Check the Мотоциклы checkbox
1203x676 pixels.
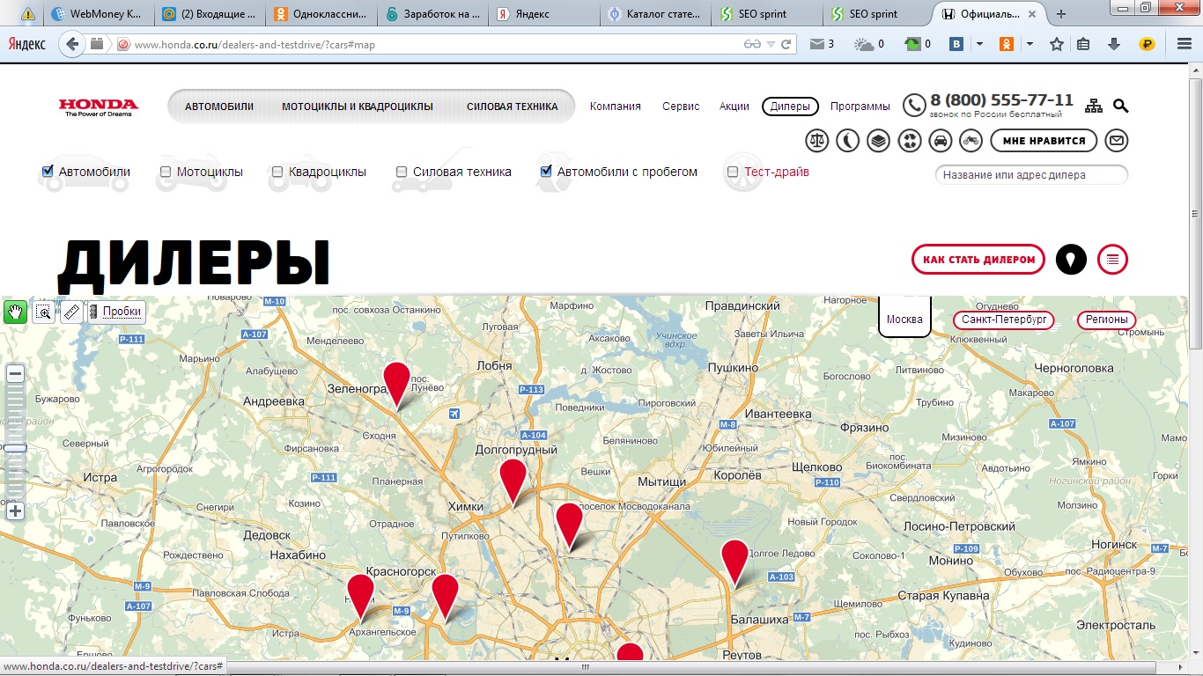point(166,172)
